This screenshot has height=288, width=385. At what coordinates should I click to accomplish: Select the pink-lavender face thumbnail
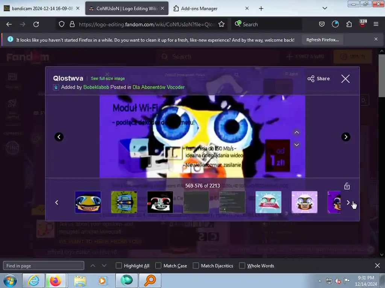pos(305,202)
